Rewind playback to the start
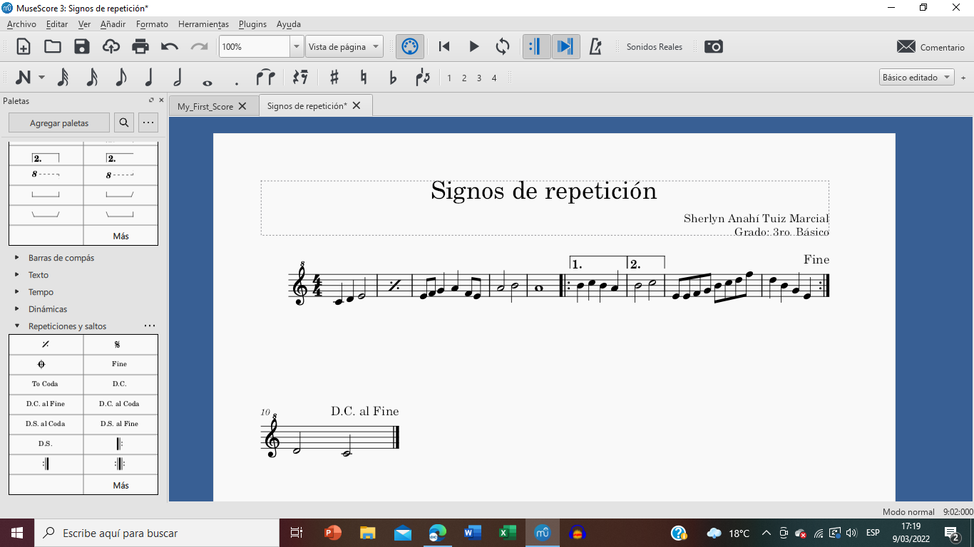 (444, 47)
